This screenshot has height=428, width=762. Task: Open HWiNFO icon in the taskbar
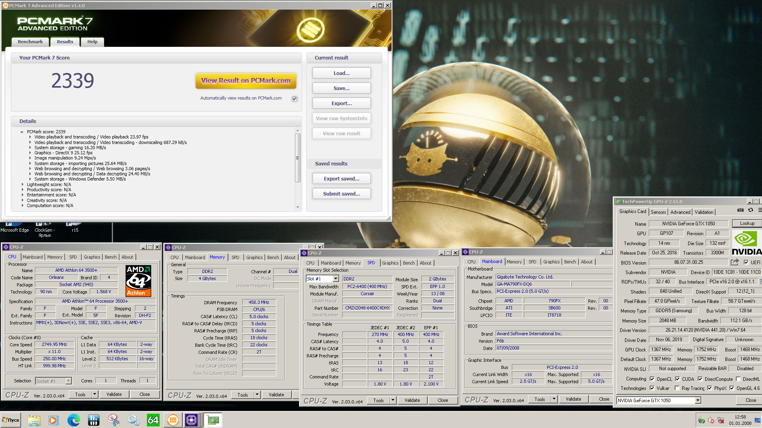(93, 420)
